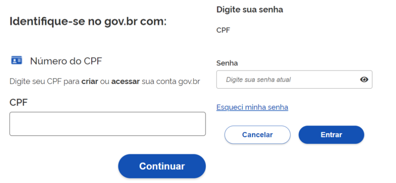Click the Continuar button
The height and width of the screenshot is (183, 396).
click(162, 166)
